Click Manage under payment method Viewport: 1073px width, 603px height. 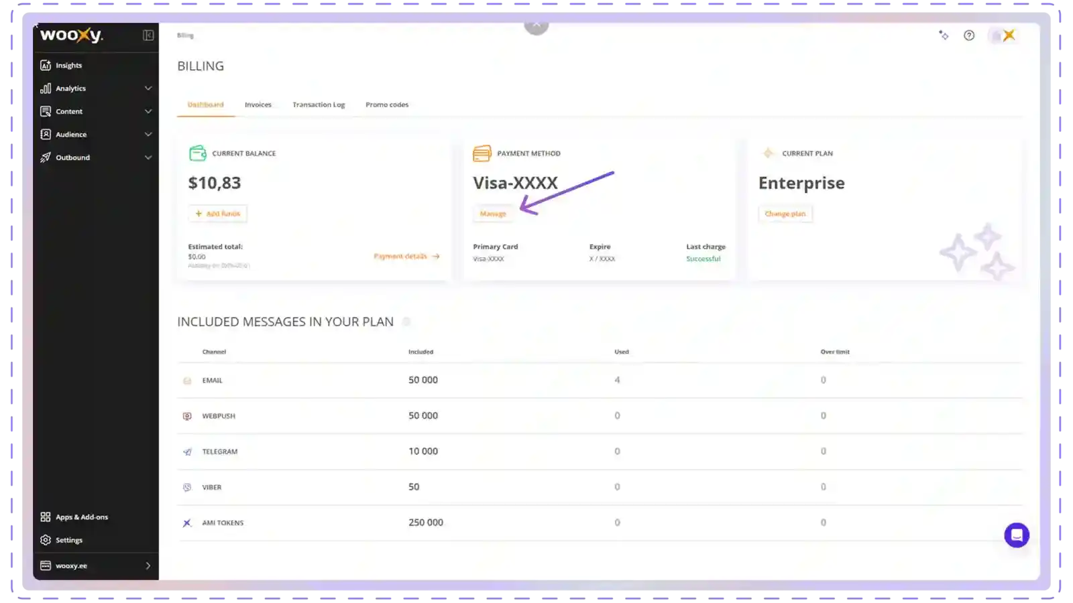[493, 214]
